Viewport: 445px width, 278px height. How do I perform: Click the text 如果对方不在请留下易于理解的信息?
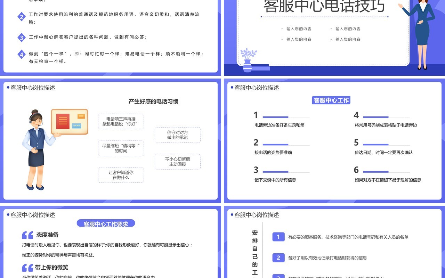click(388, 180)
